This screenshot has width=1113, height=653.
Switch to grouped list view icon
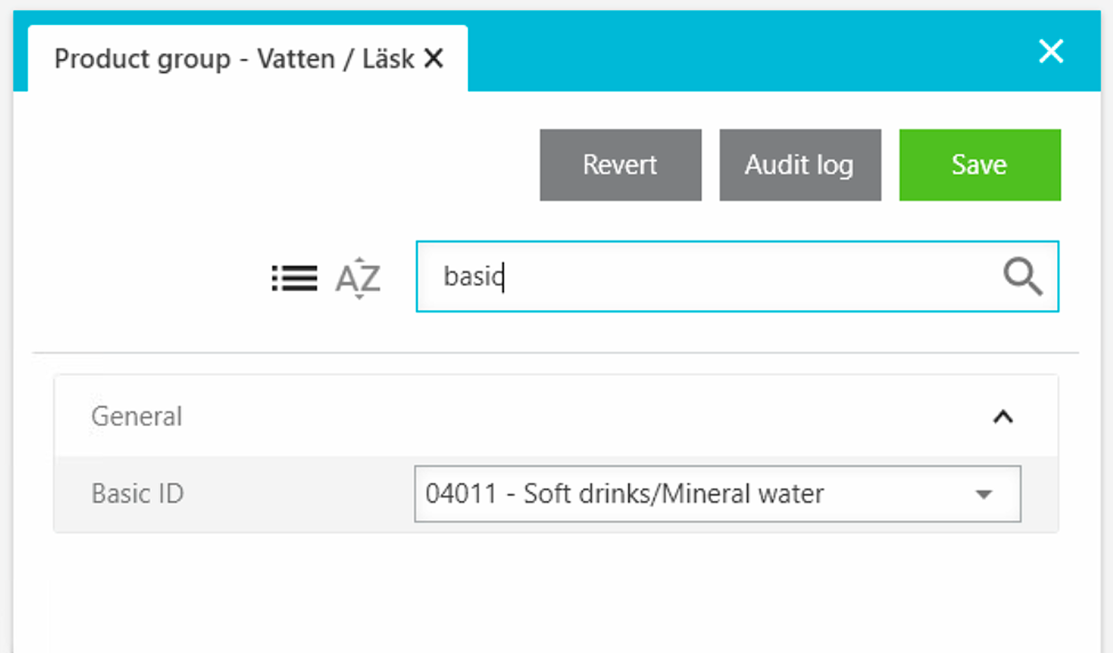[x=295, y=278]
